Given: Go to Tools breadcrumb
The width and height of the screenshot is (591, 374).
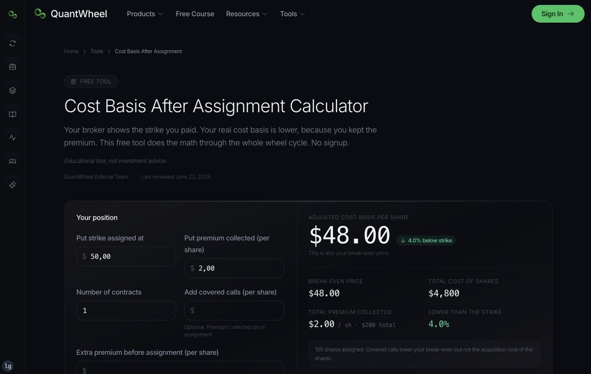Looking at the screenshot, I should [97, 51].
